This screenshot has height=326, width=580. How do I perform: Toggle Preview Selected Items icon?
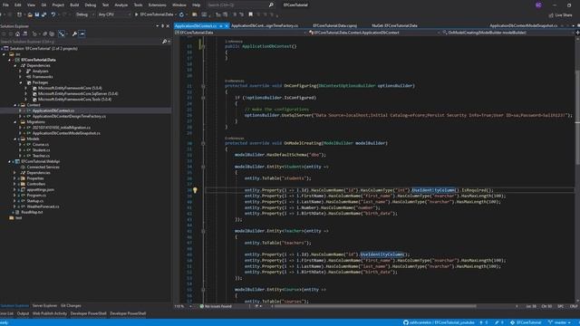[x=82, y=34]
